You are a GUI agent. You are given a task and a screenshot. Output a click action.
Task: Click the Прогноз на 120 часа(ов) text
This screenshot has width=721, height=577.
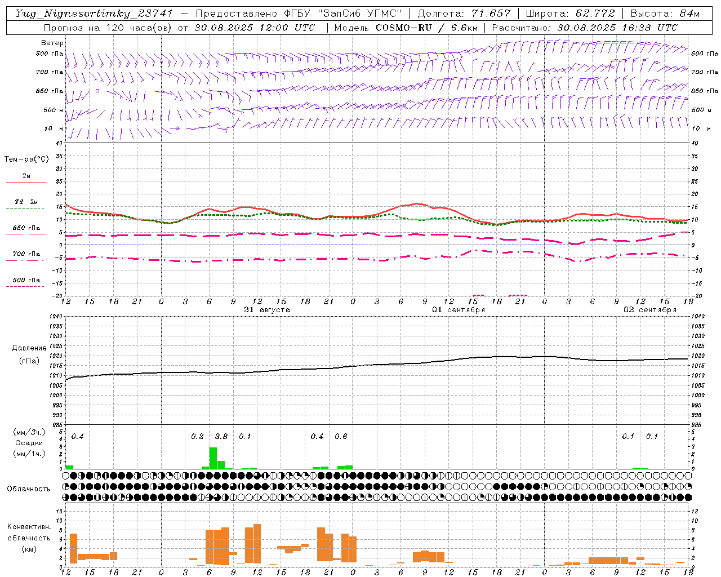[109, 28]
